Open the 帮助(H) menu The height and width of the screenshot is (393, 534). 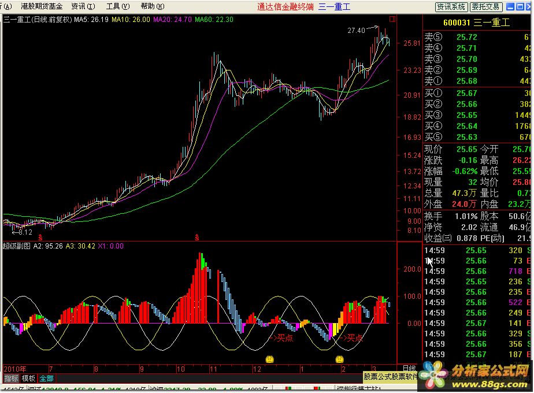click(152, 6)
